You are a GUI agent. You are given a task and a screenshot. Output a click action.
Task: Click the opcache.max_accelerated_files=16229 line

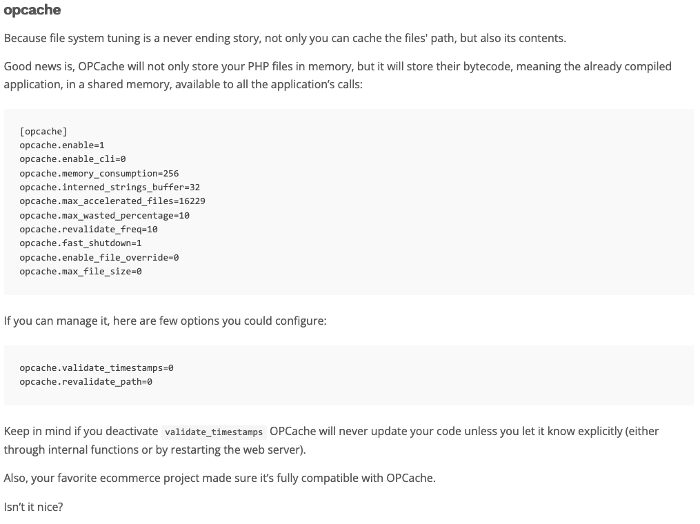[112, 201]
